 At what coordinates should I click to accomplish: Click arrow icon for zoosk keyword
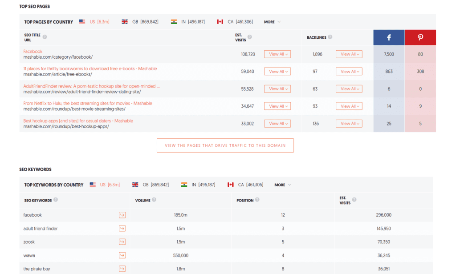(122, 242)
